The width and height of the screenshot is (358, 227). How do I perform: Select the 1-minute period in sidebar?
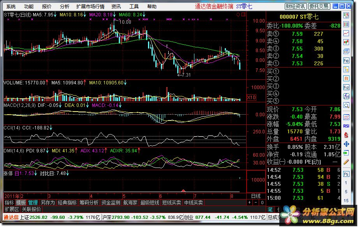point(346,183)
